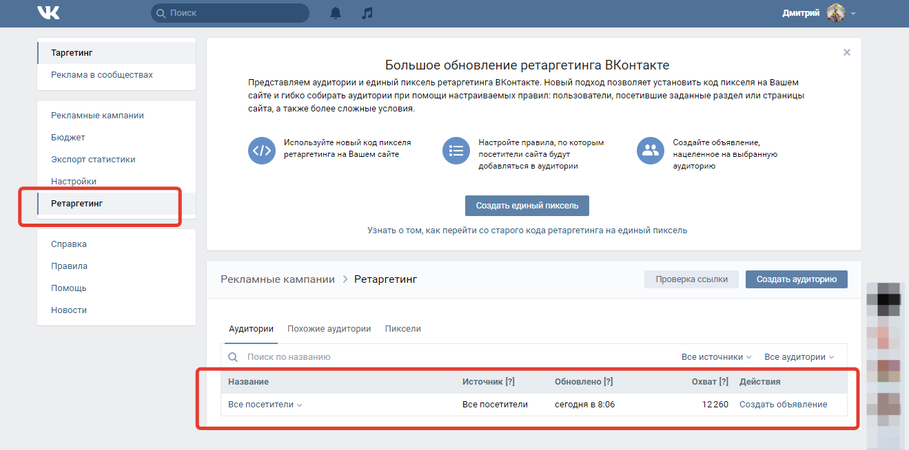Open Бюджет in the sidebar
The width and height of the screenshot is (909, 450).
point(116,138)
